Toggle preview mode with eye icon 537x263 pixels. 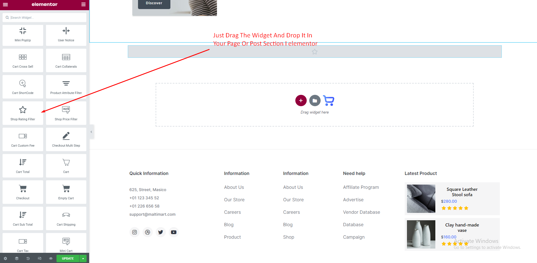pos(51,258)
